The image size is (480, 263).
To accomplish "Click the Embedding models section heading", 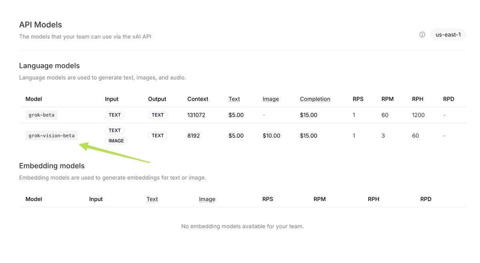I will [52, 166].
